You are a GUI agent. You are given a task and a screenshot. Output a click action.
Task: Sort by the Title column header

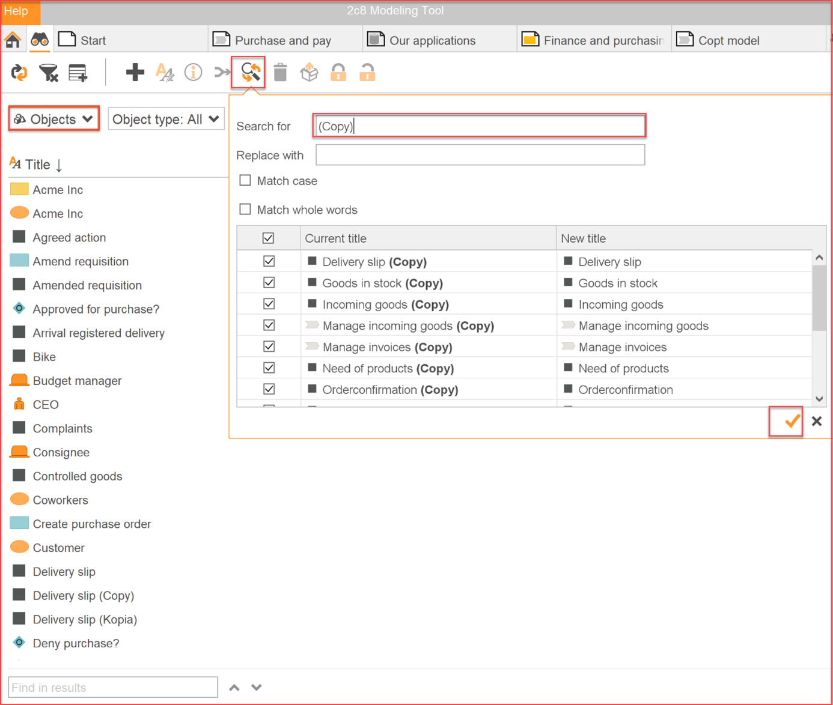pyautogui.click(x=37, y=165)
